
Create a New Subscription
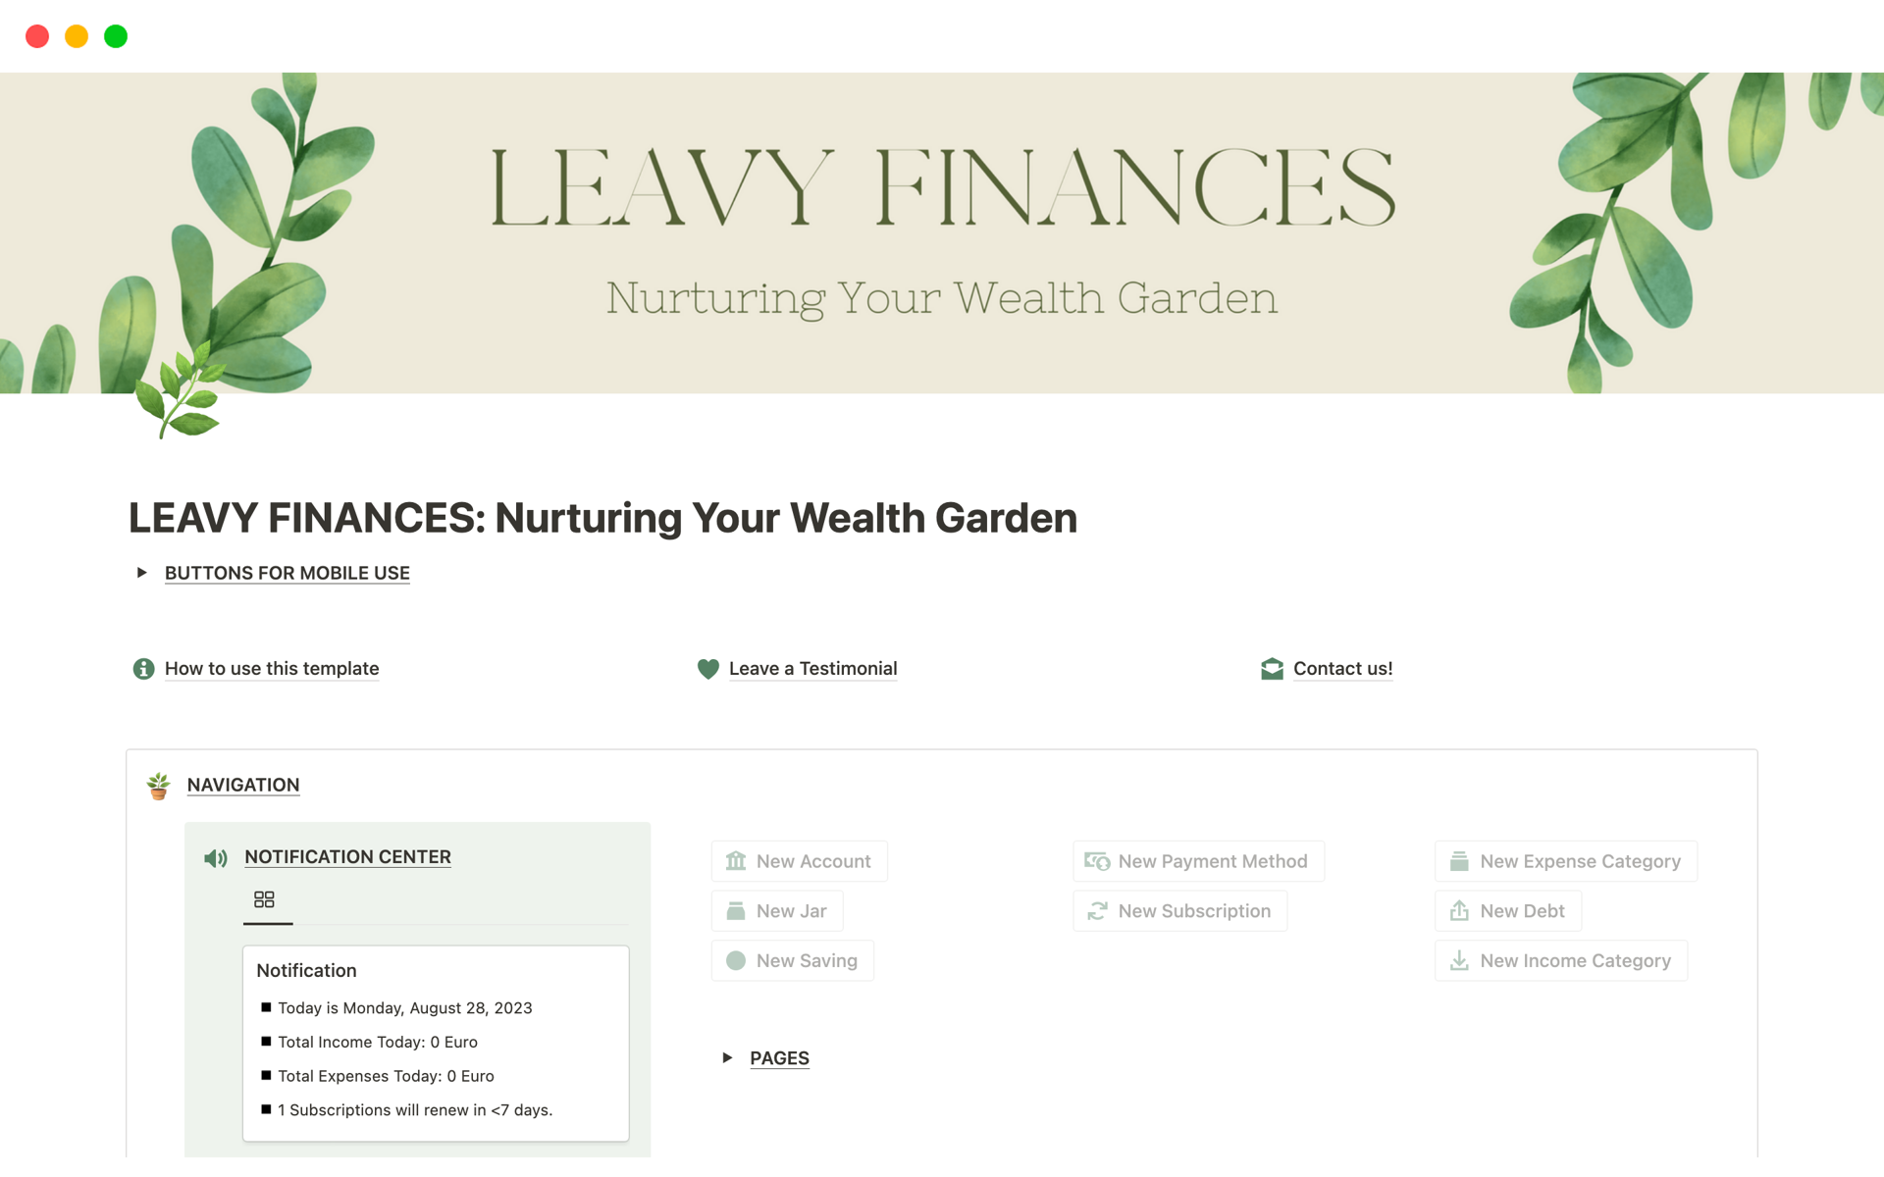pyautogui.click(x=1179, y=911)
